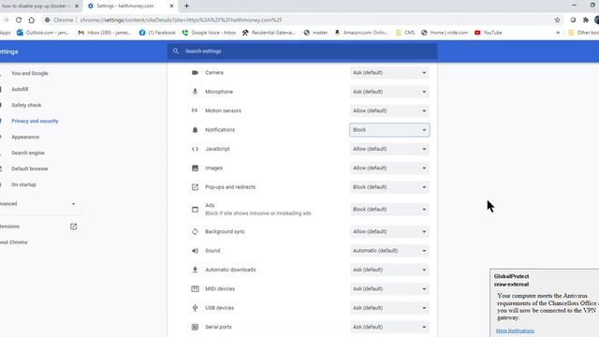Select Search engine in sidebar
The image size is (599, 337).
coord(28,153)
